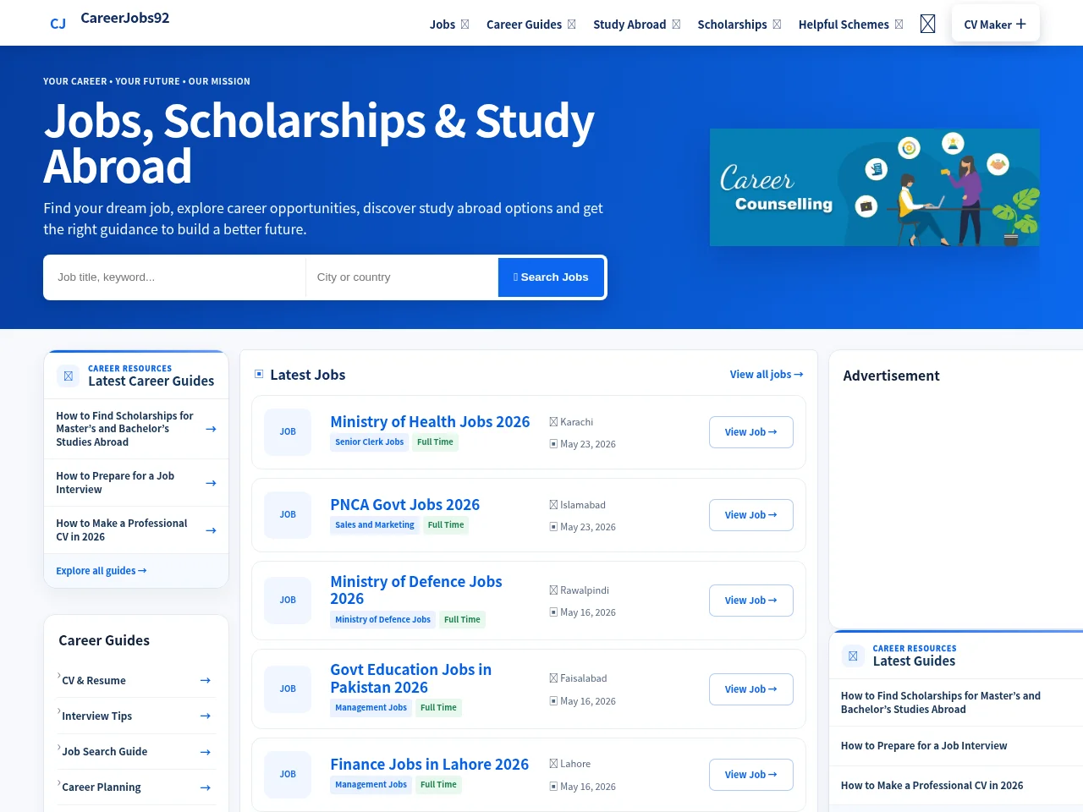The height and width of the screenshot is (812, 1083).
Task: Click the arrow icon in the Career Planning row
Action: coord(205,787)
